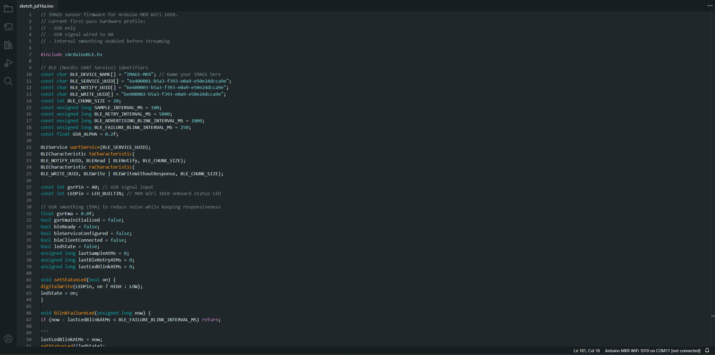Viewport: 715px width, 355px height.
Task: Click the 'Internal smoothing enabled' comment
Action: tap(105, 41)
